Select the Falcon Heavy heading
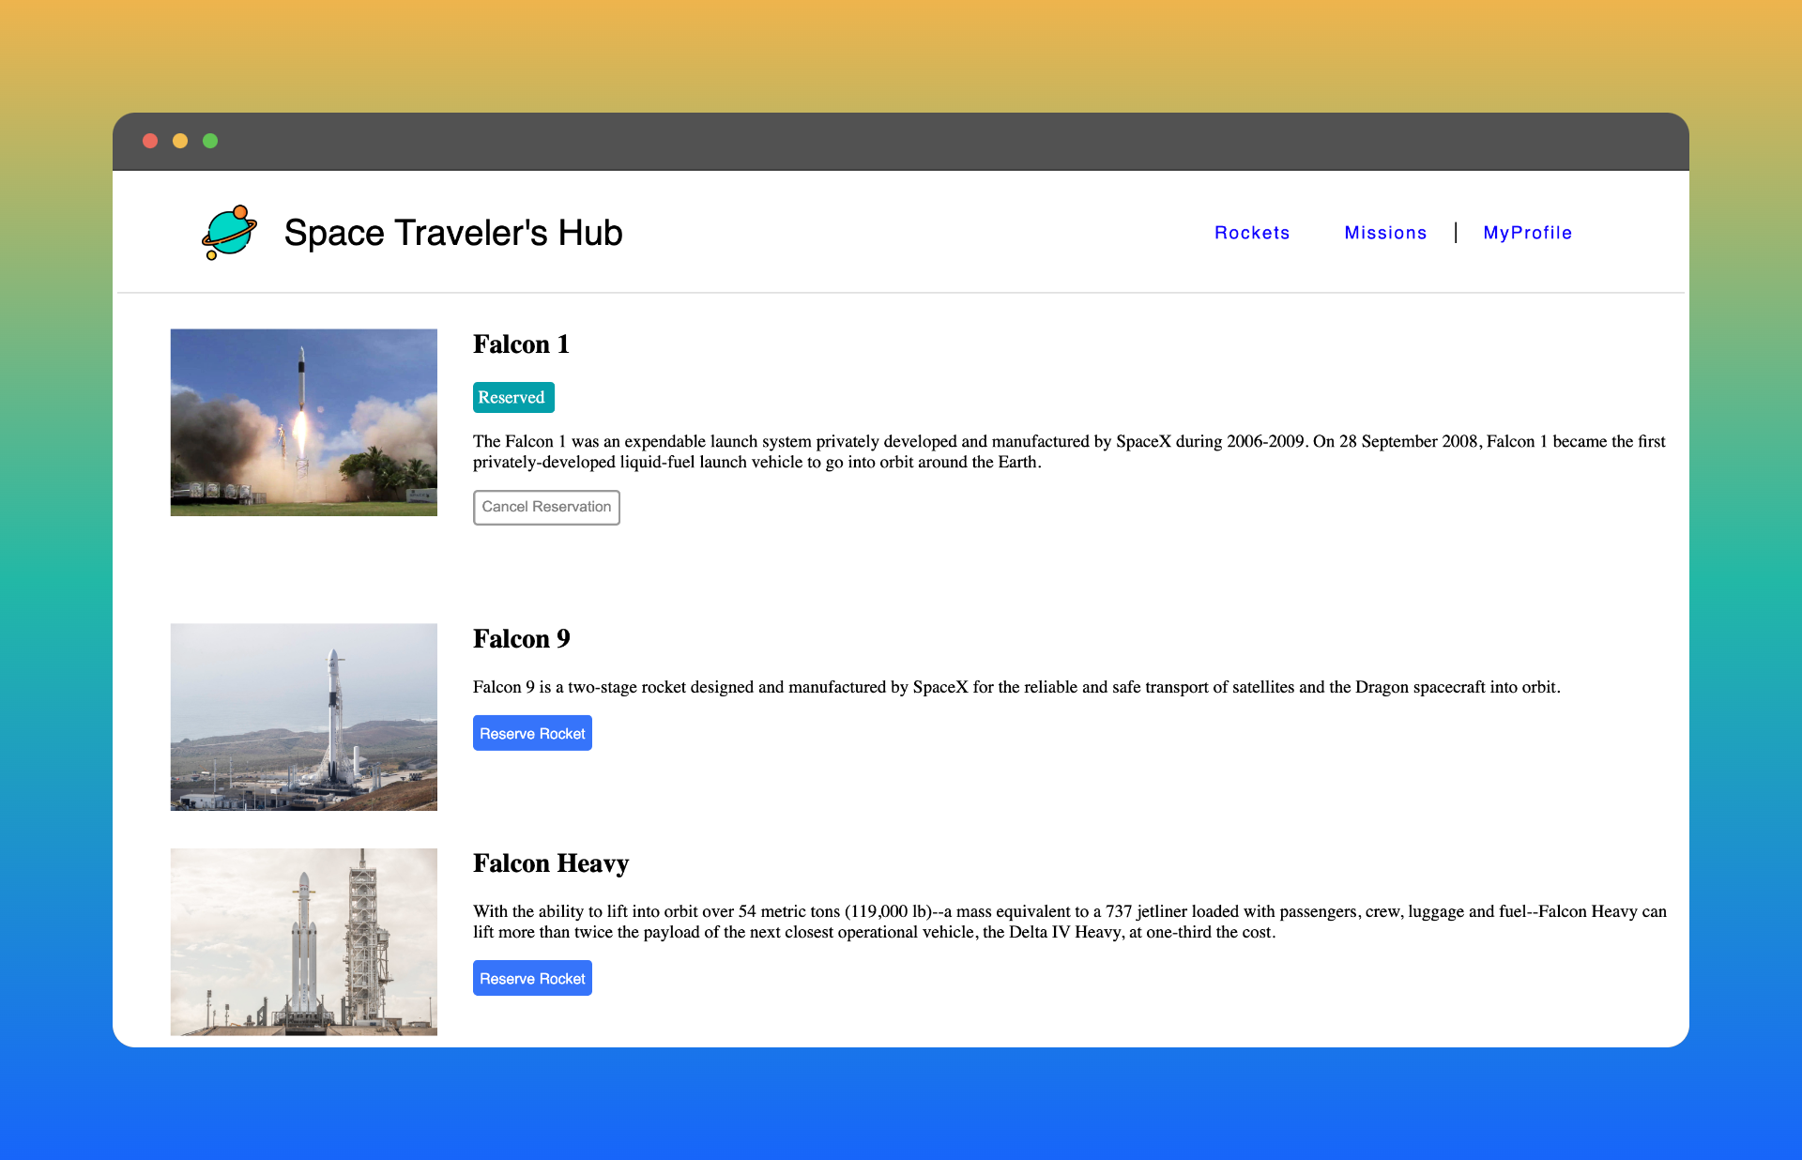This screenshot has width=1802, height=1160. pyautogui.click(x=550, y=862)
